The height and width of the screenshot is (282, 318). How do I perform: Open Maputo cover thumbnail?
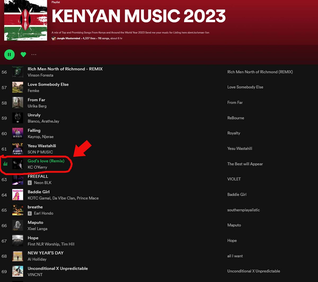(x=18, y=225)
